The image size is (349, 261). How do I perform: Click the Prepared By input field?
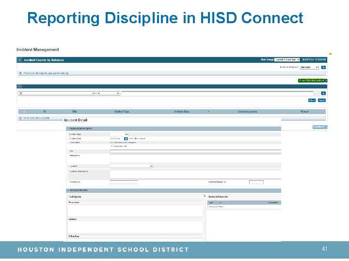(x=124, y=182)
